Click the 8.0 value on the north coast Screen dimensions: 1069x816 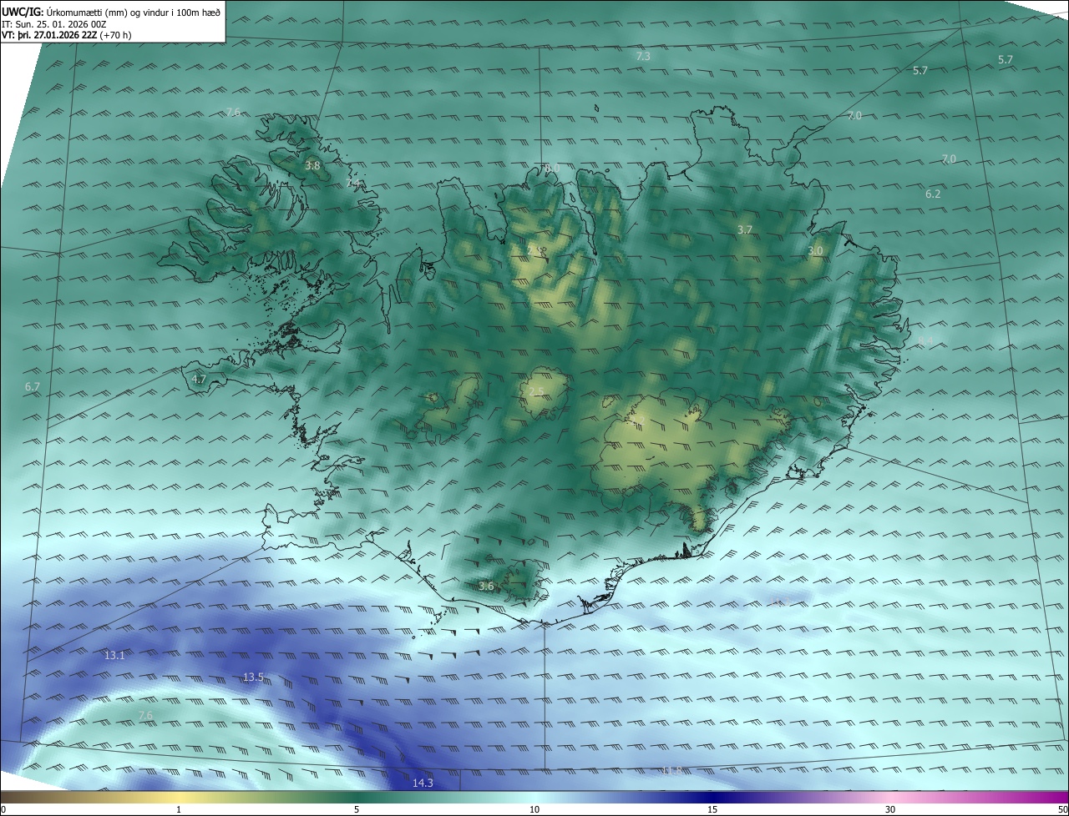(x=551, y=168)
